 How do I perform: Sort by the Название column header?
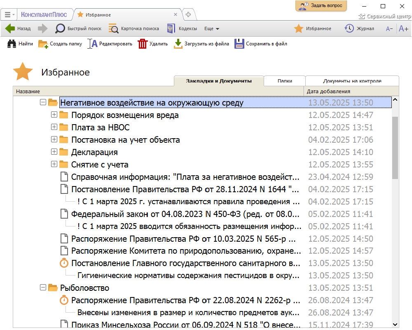tap(159, 91)
